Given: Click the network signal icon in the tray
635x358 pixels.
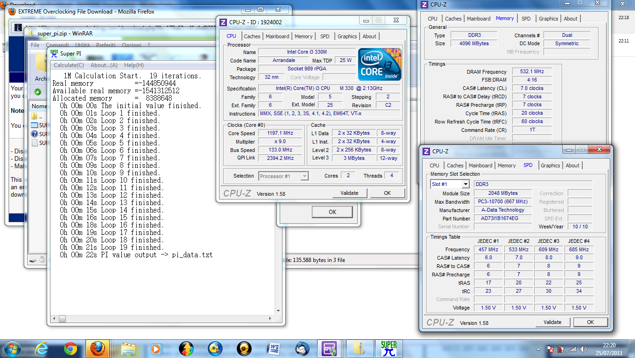Looking at the screenshot, I should coord(572,349).
